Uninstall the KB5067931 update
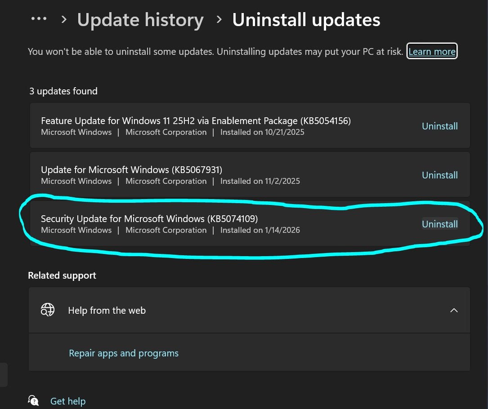This screenshot has height=409, width=488. point(439,175)
